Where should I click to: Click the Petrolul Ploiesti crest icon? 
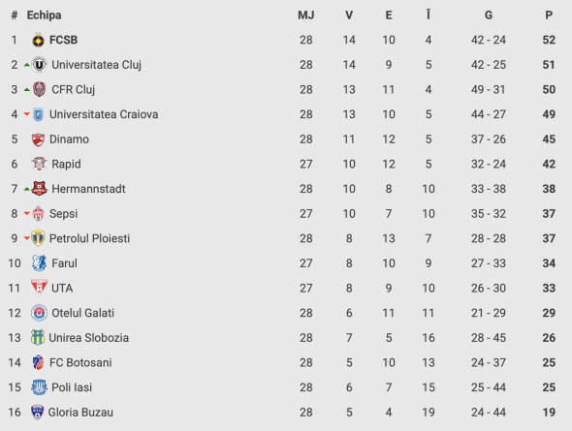(x=38, y=238)
